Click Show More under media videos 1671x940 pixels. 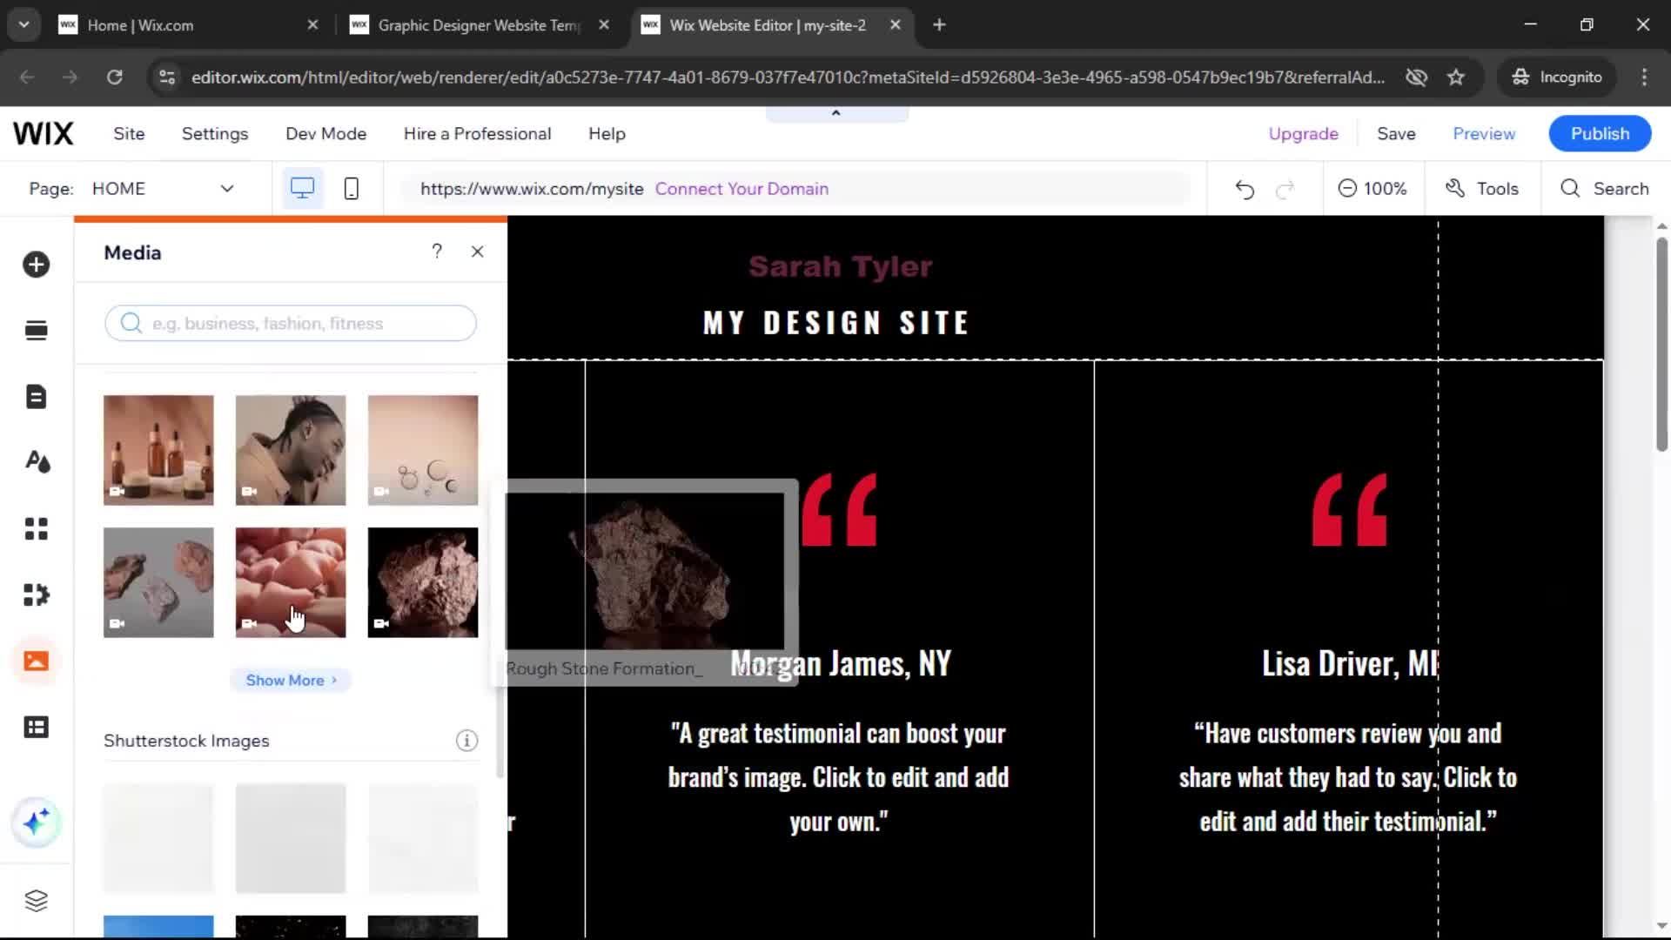coord(291,681)
